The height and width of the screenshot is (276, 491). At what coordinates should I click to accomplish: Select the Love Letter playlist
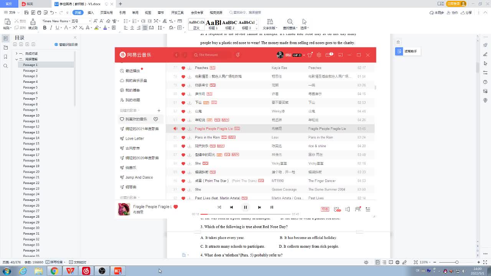click(135, 138)
